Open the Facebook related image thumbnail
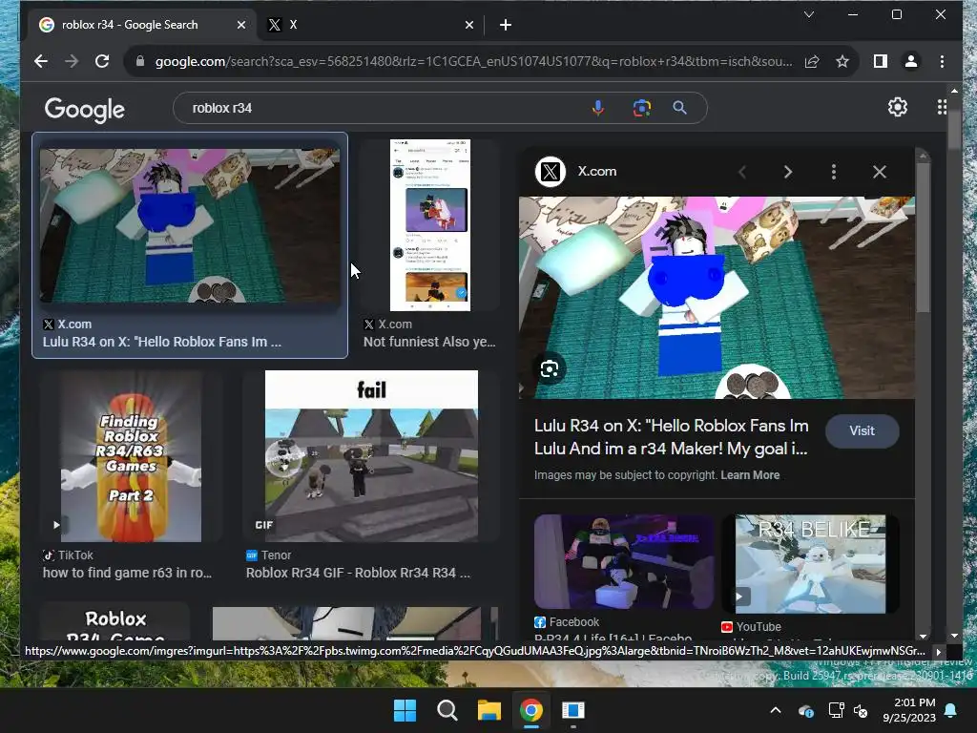The width and height of the screenshot is (977, 733). [624, 561]
